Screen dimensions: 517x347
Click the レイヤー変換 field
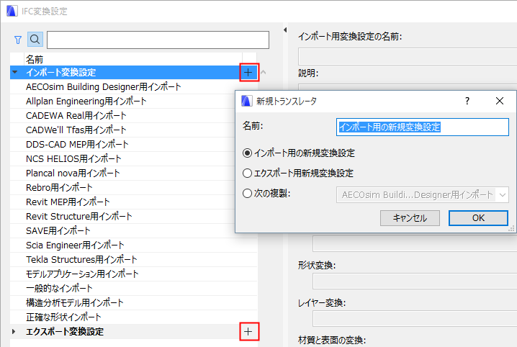(x=415, y=319)
